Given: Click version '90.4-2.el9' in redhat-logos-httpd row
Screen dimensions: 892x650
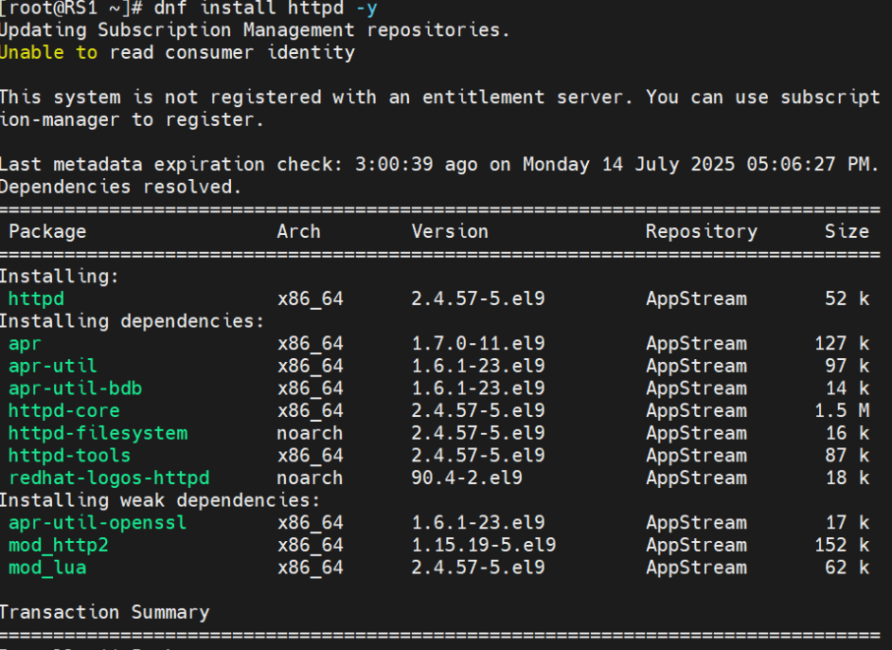Looking at the screenshot, I should click(467, 478).
